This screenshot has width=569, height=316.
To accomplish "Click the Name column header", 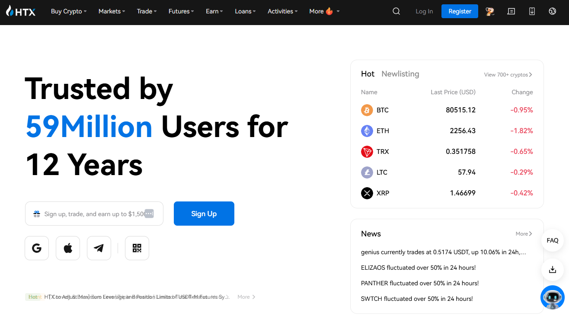I will pos(369,92).
